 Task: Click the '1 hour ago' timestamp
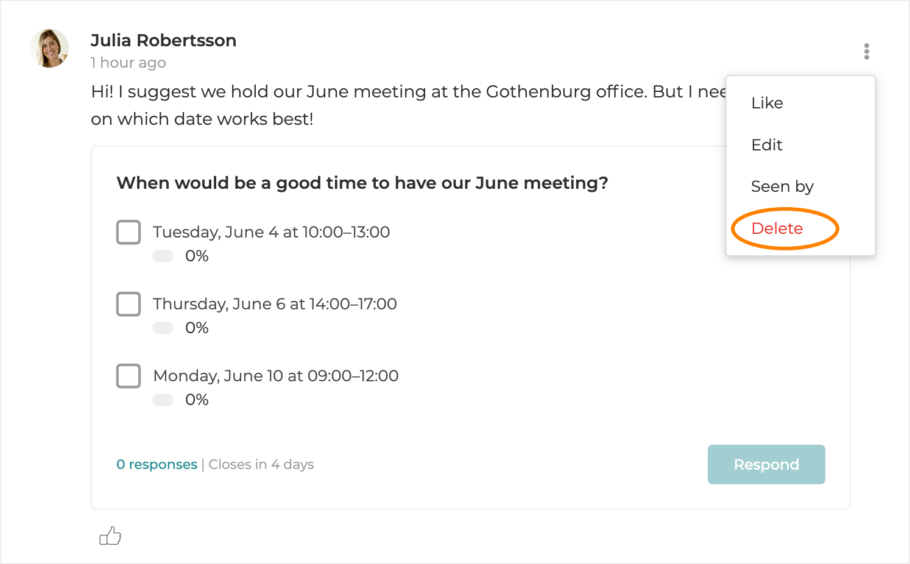point(128,63)
